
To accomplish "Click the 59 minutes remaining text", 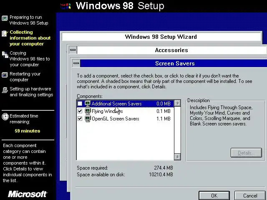I will pyautogui.click(x=28, y=131).
